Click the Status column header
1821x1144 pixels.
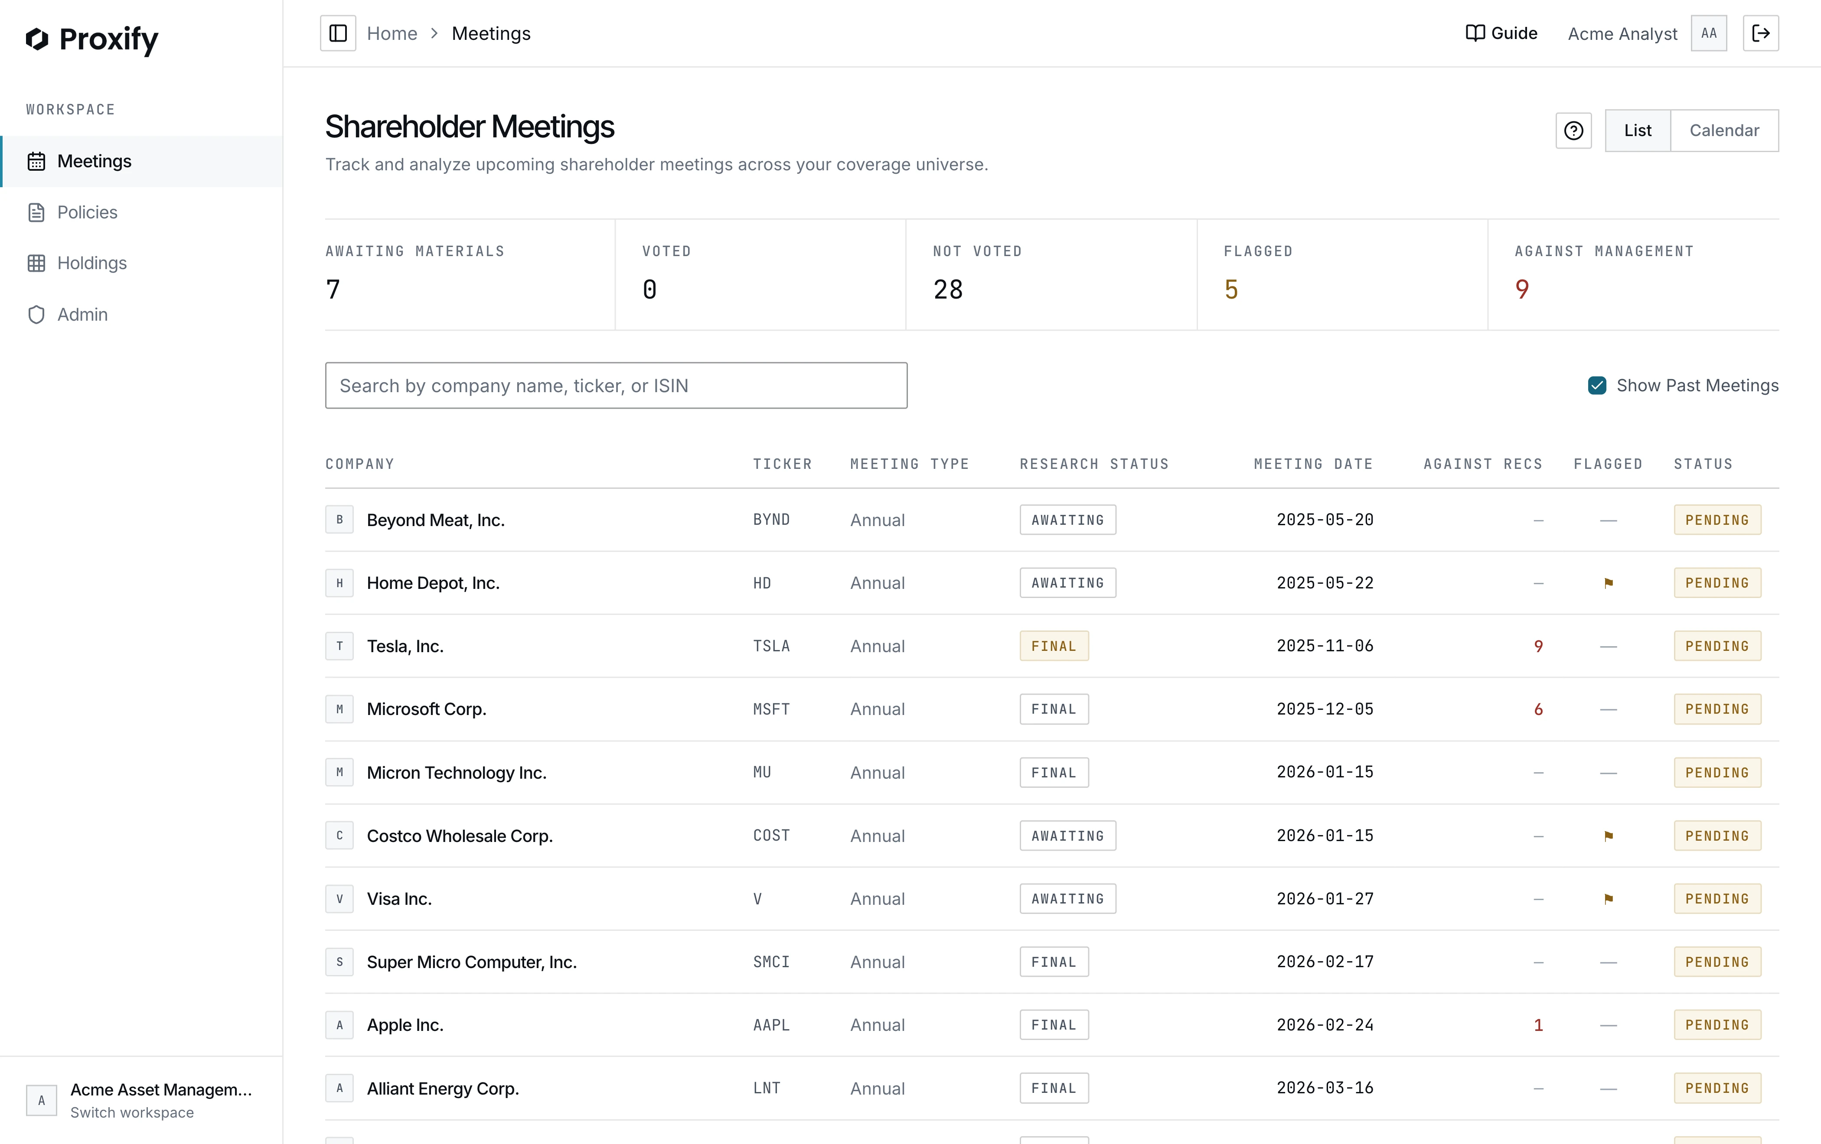click(x=1703, y=464)
